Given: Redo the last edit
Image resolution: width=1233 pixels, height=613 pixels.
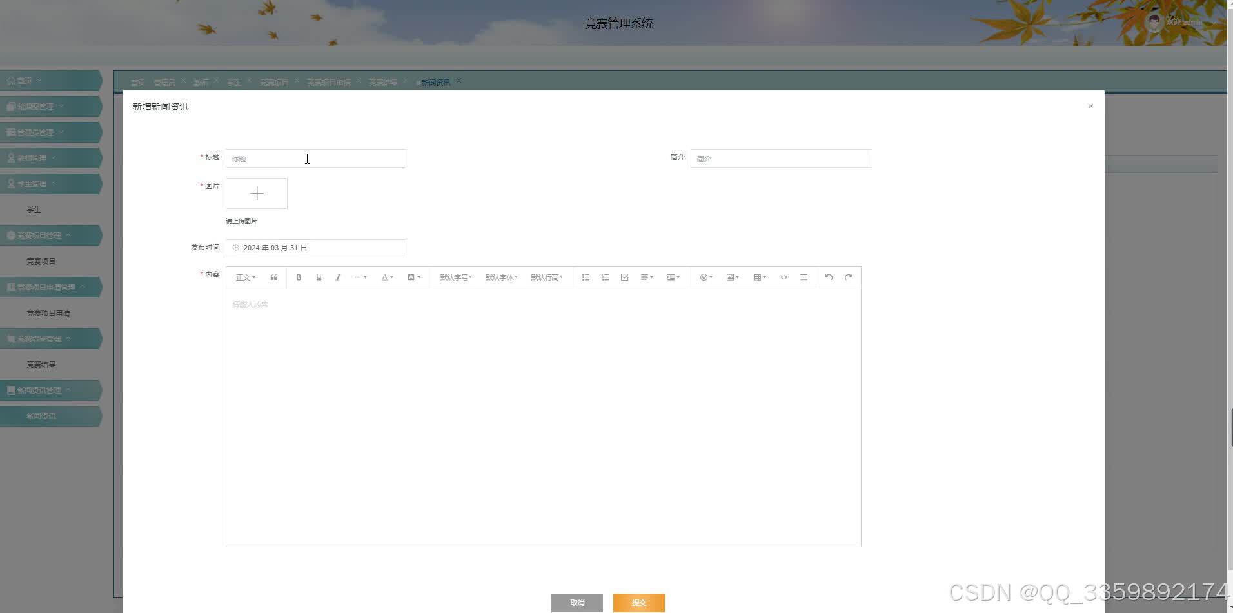Looking at the screenshot, I should [848, 277].
